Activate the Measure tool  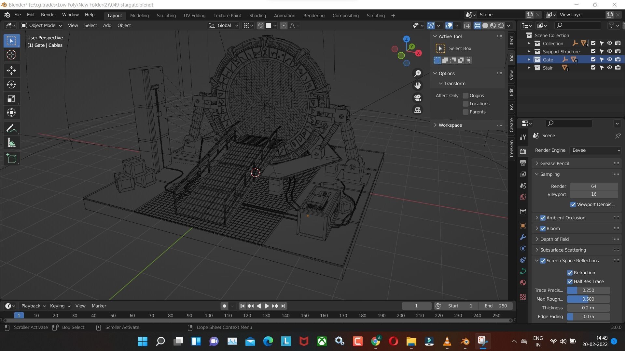(x=11, y=142)
